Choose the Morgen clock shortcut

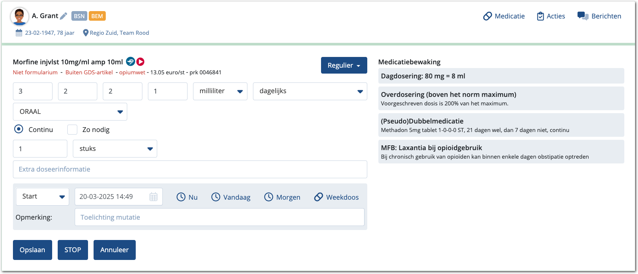click(x=282, y=197)
